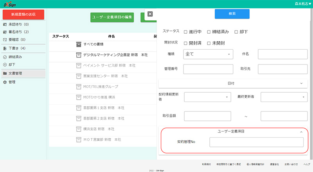
Task: Open the ヘルプ footer link
Action: (307, 164)
